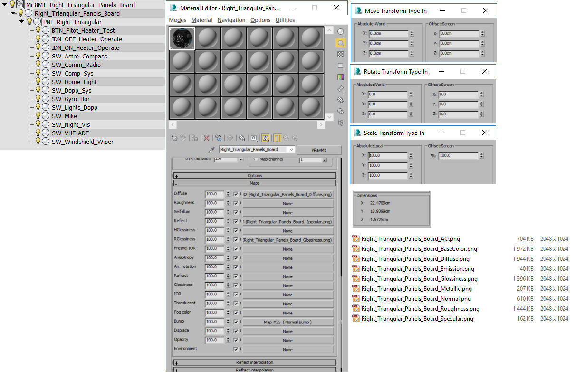Toggle the Environment map checkbox
Viewport: 575px width, 380px height.
pos(236,349)
